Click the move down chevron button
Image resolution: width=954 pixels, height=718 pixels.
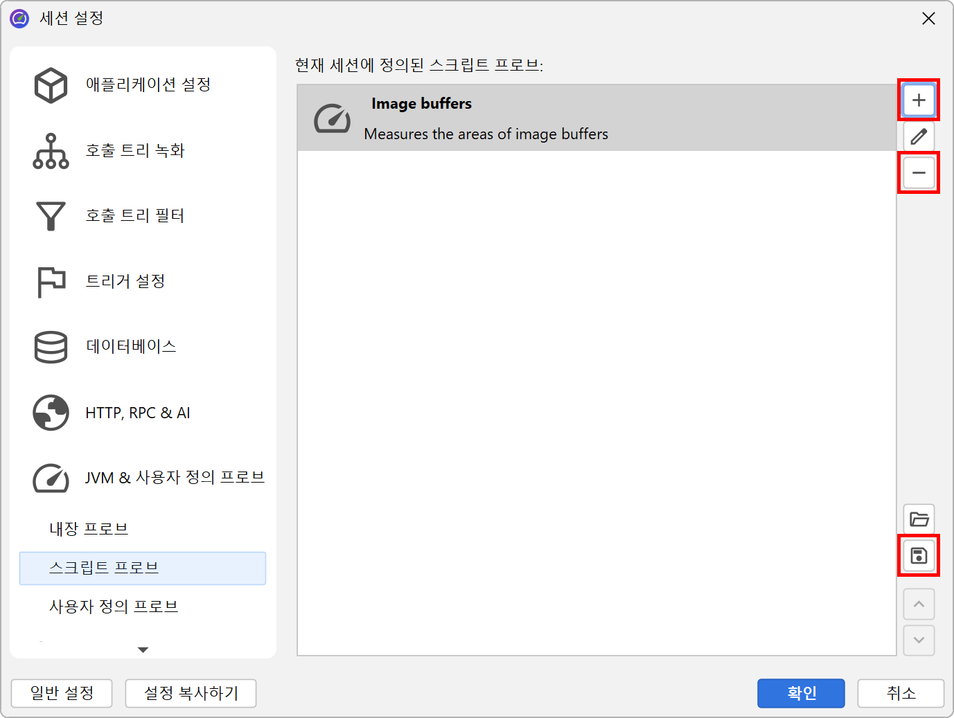pyautogui.click(x=919, y=640)
